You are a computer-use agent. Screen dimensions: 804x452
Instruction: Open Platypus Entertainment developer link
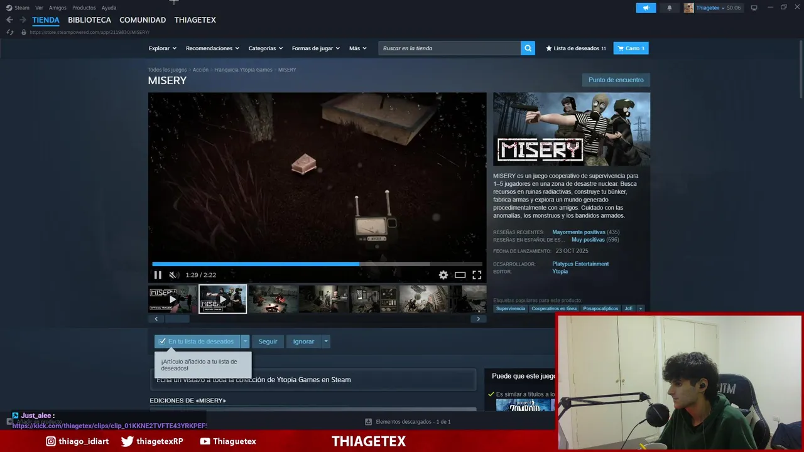(580, 264)
